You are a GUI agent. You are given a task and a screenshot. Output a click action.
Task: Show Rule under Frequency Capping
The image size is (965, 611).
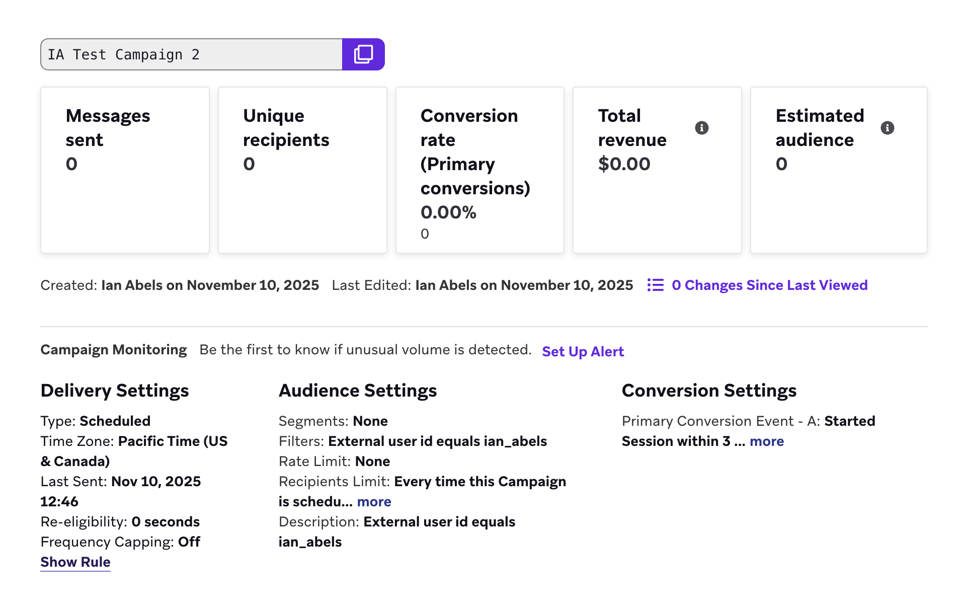[75, 562]
